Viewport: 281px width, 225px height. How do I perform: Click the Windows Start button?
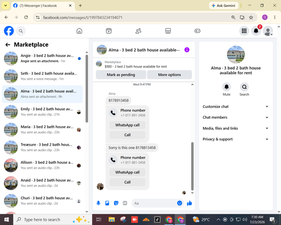click(x=7, y=219)
